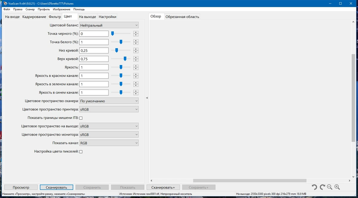
Task: Click horizontal scrollbar right arrow
Action: coord(350,180)
